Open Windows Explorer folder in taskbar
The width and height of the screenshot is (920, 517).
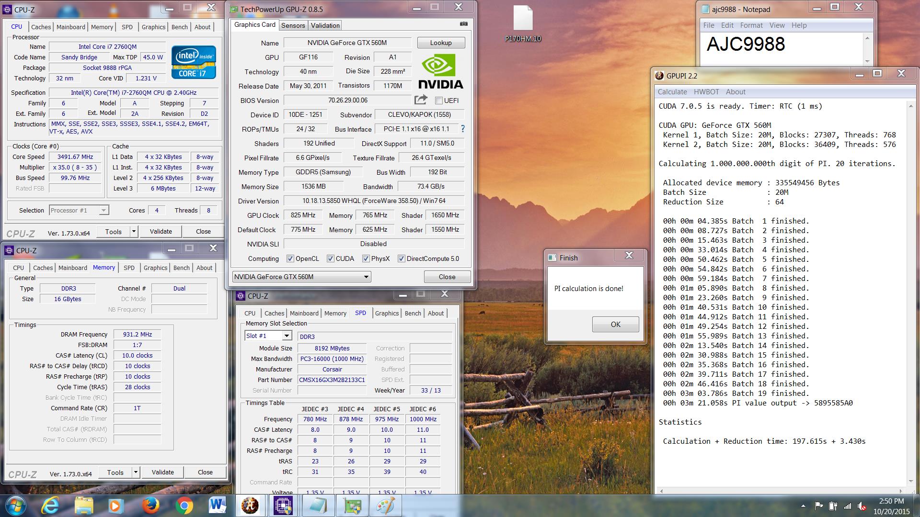click(x=84, y=506)
